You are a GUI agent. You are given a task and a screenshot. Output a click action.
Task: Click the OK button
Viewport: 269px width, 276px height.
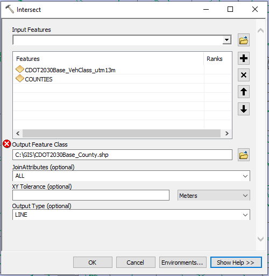93,263
